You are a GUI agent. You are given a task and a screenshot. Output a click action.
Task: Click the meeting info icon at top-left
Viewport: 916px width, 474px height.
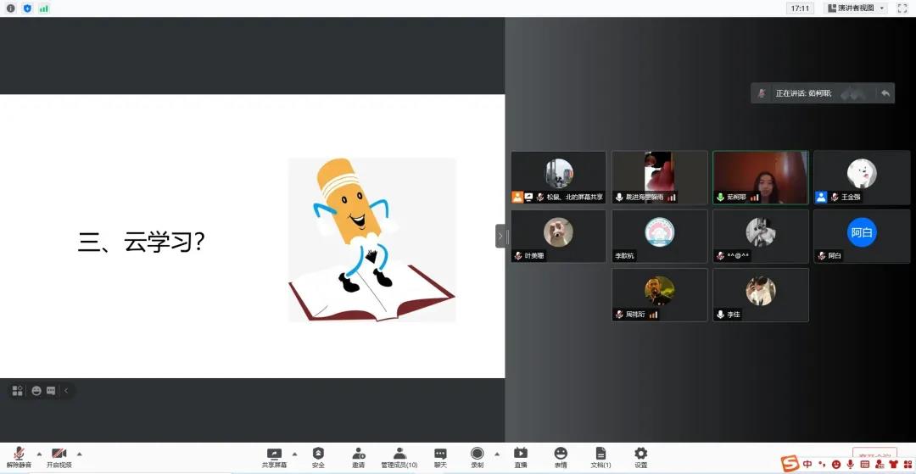(11, 8)
